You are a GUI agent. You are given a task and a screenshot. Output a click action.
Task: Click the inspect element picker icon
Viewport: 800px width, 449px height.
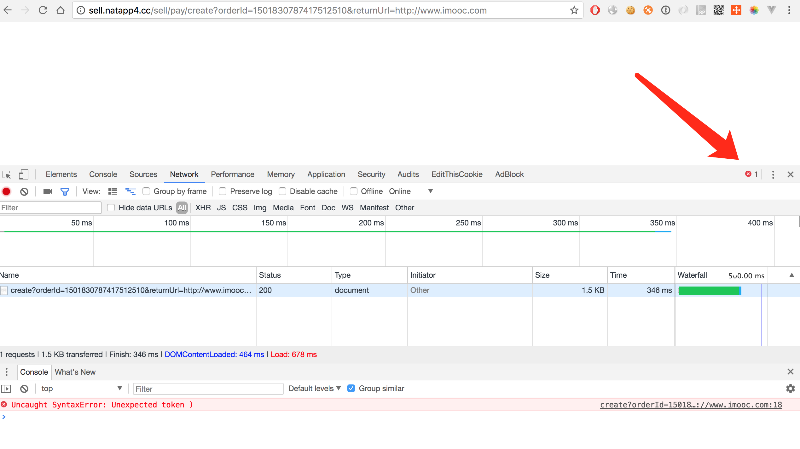tap(7, 174)
